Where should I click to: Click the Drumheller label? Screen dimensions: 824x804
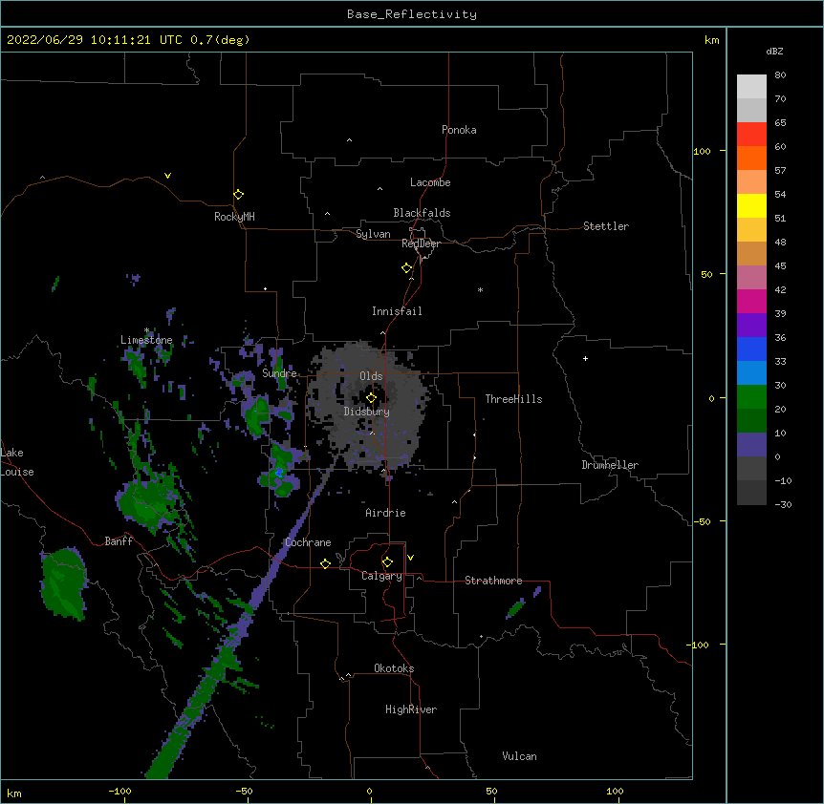coord(610,465)
